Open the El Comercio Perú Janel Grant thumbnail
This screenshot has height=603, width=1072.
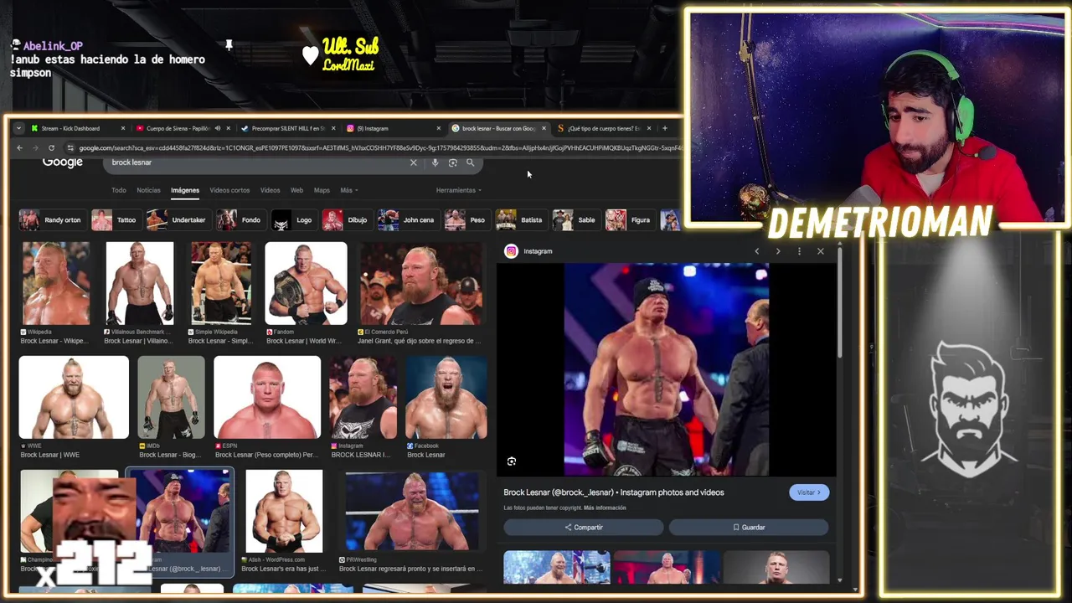[421, 283]
